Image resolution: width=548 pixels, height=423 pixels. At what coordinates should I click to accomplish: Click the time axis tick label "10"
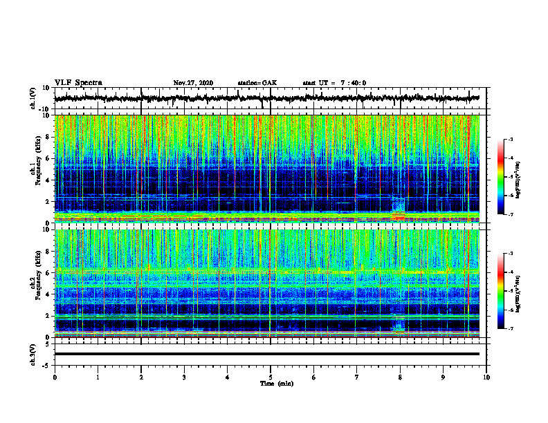coord(486,377)
